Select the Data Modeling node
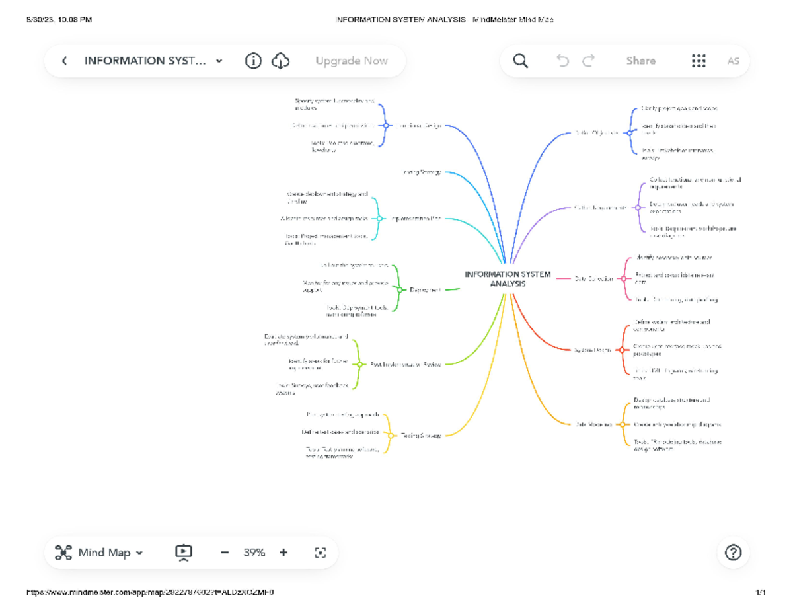 593,424
